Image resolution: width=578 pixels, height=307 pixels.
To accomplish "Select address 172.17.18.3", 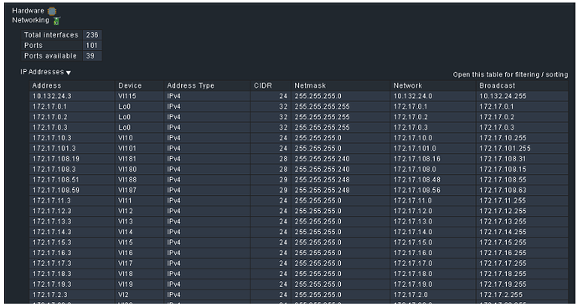I will pyautogui.click(x=52, y=274).
